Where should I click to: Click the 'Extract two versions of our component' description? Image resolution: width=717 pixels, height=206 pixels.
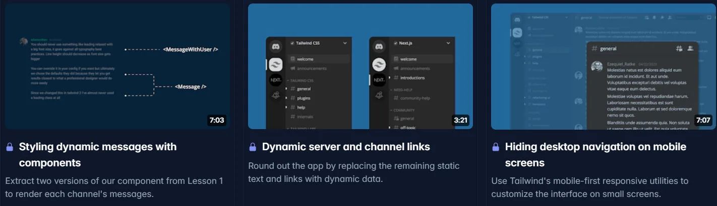[x=114, y=187]
